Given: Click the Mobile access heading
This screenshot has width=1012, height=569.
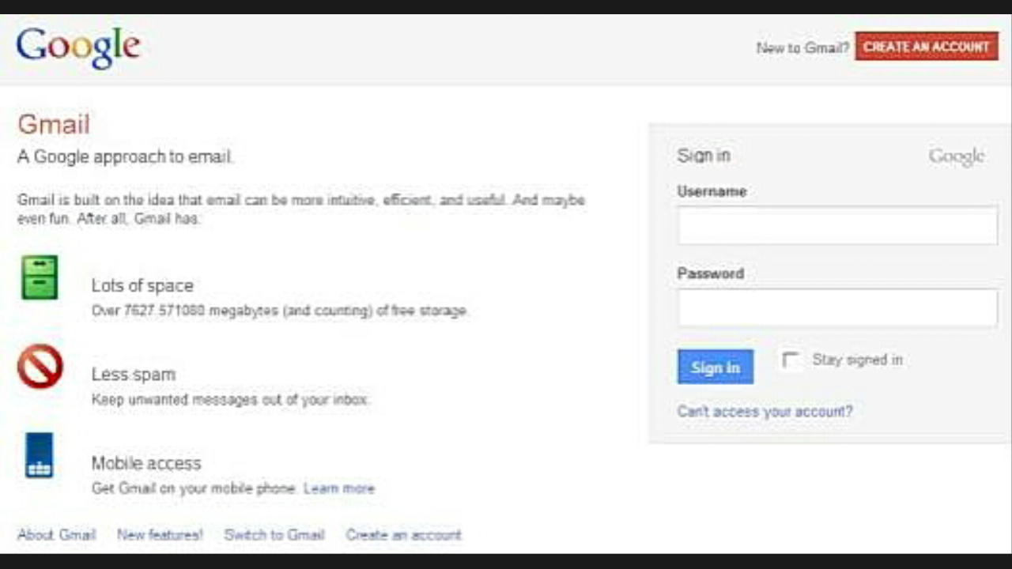Looking at the screenshot, I should pyautogui.click(x=146, y=463).
